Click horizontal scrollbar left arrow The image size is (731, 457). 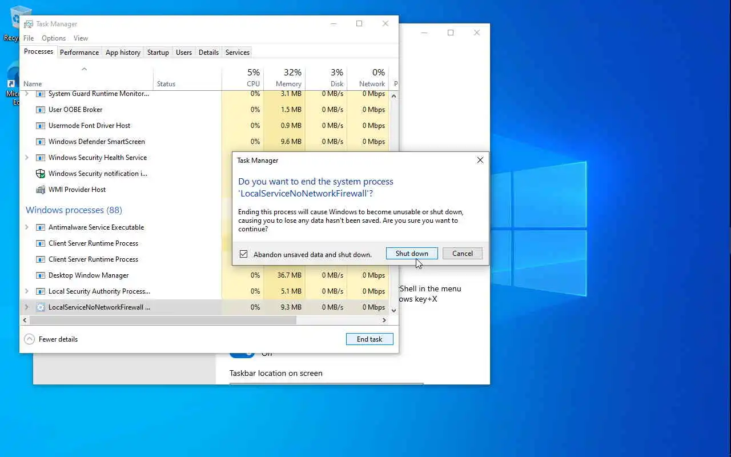[x=25, y=320]
